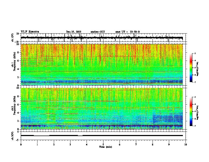Click the ch.2 colorbar log(PSD) units label

198,112
